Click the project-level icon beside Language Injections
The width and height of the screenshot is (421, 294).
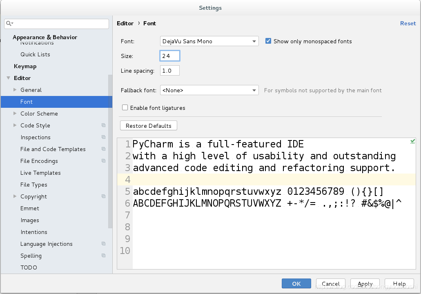[x=103, y=244]
